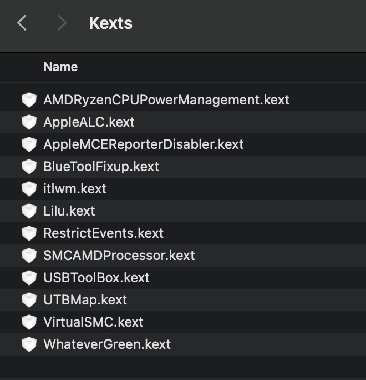The height and width of the screenshot is (380, 366).
Task: Click the Lilu.kext file icon
Action: [29, 211]
